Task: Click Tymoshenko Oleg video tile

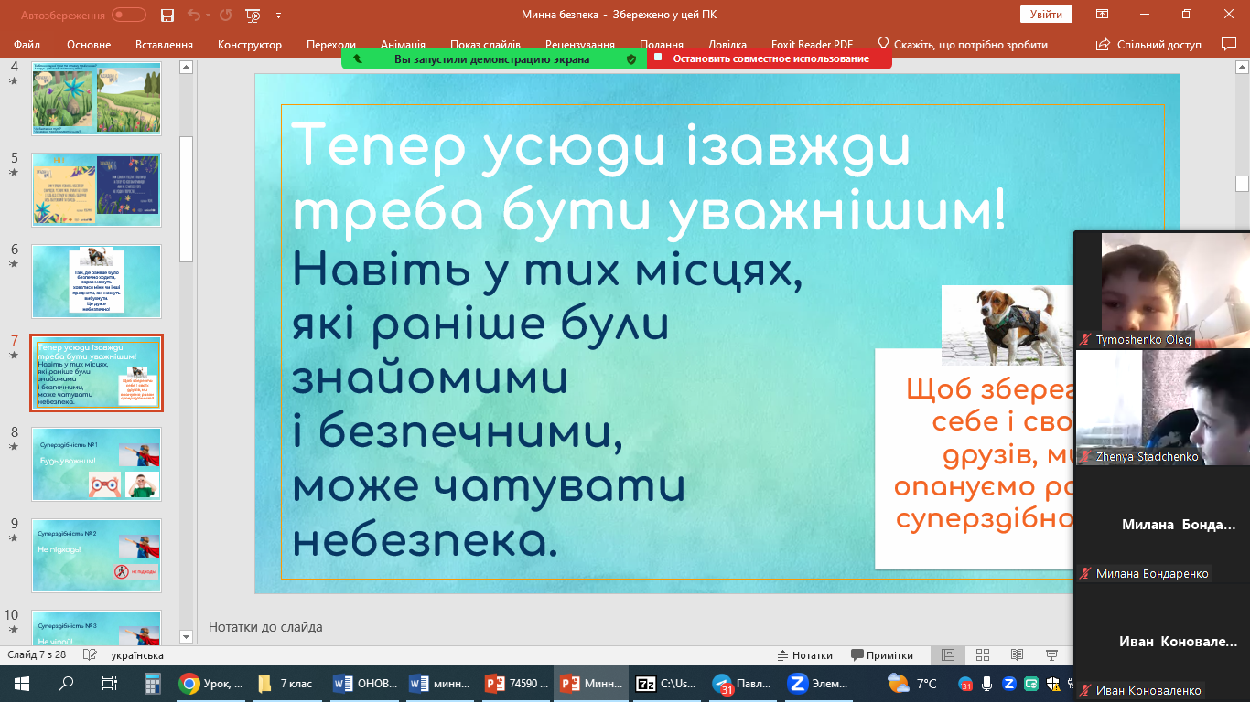Action: [1162, 290]
